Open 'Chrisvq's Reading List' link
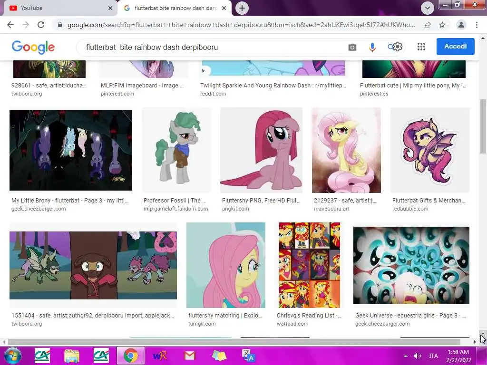Viewport: 487px width, 365px height. tap(309, 316)
